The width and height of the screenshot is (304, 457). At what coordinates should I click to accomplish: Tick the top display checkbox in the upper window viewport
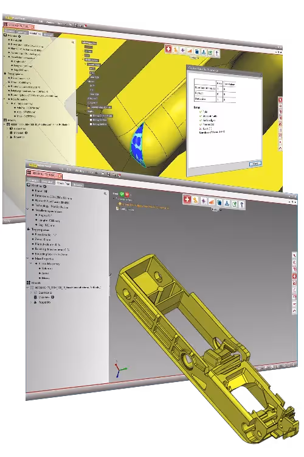pyautogui.click(x=91, y=116)
